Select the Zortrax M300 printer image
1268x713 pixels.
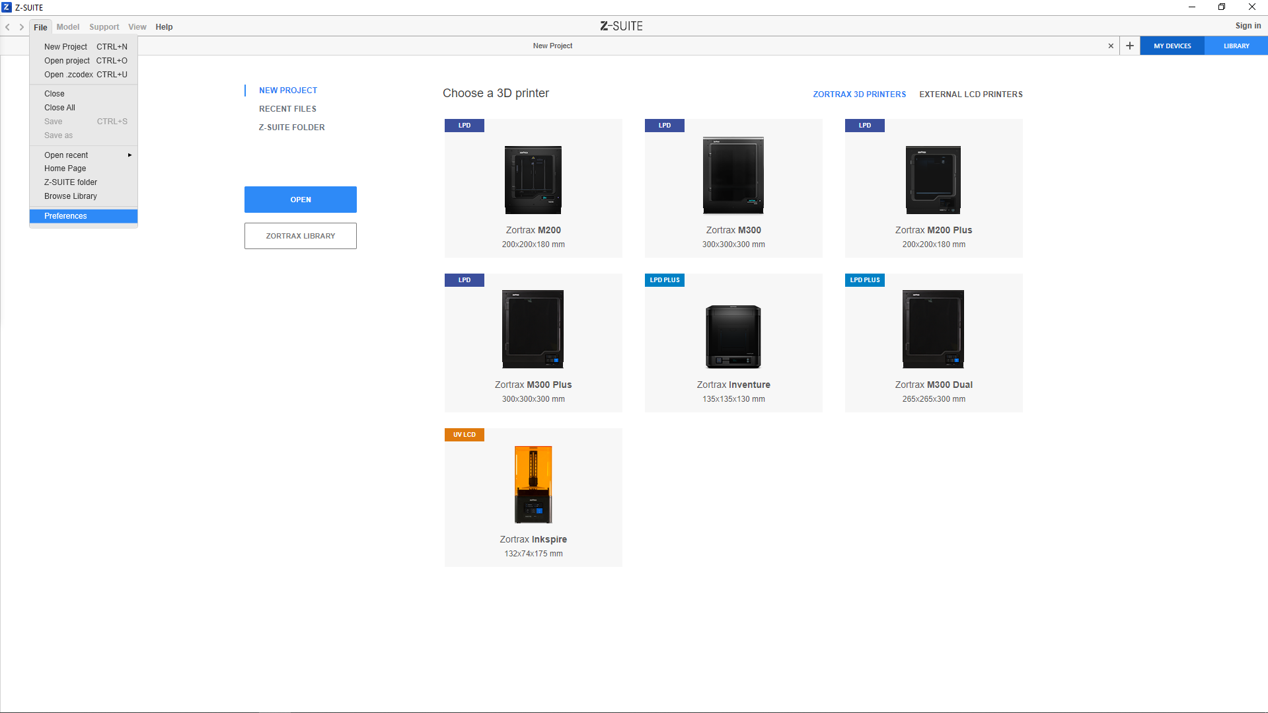[x=733, y=176]
